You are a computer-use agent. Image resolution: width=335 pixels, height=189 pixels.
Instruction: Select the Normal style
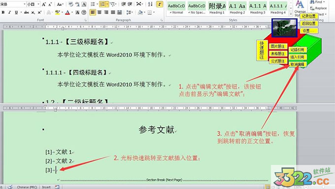[x=176, y=8]
